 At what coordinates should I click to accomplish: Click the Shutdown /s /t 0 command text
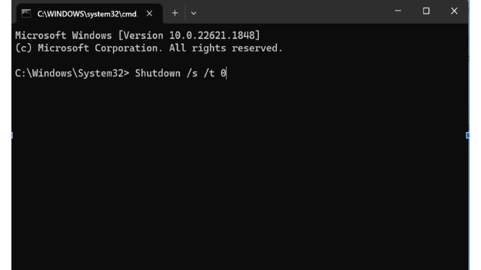pos(180,73)
